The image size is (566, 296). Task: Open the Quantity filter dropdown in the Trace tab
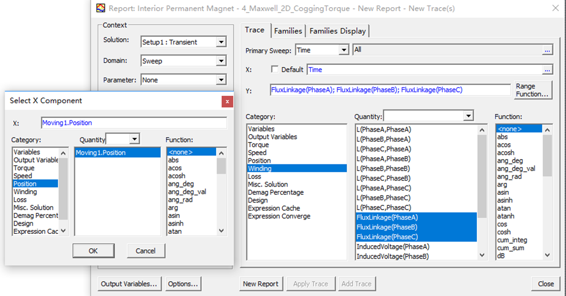468,116
